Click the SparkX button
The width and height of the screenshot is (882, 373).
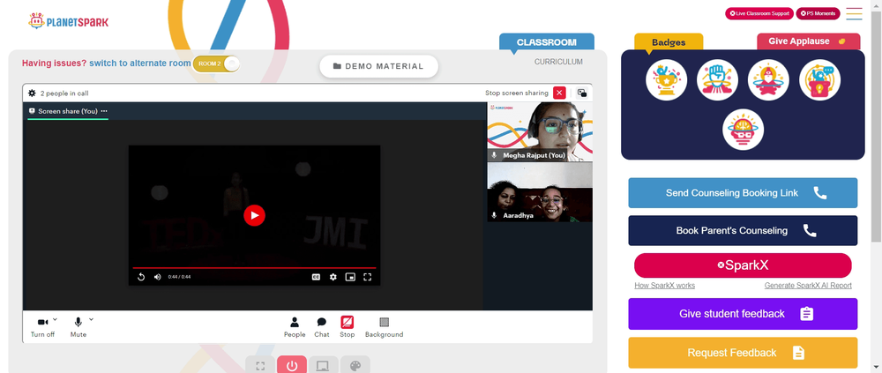(743, 265)
